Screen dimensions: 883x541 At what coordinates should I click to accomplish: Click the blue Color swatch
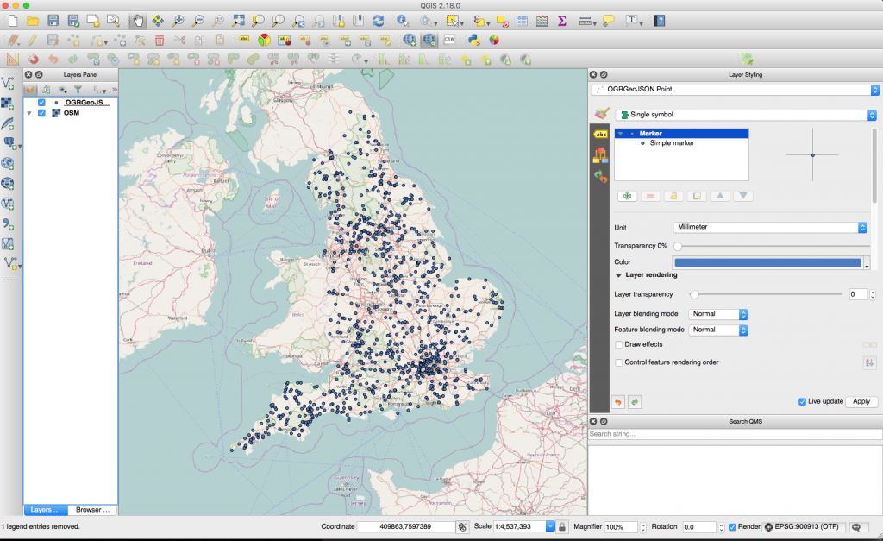[x=767, y=262]
